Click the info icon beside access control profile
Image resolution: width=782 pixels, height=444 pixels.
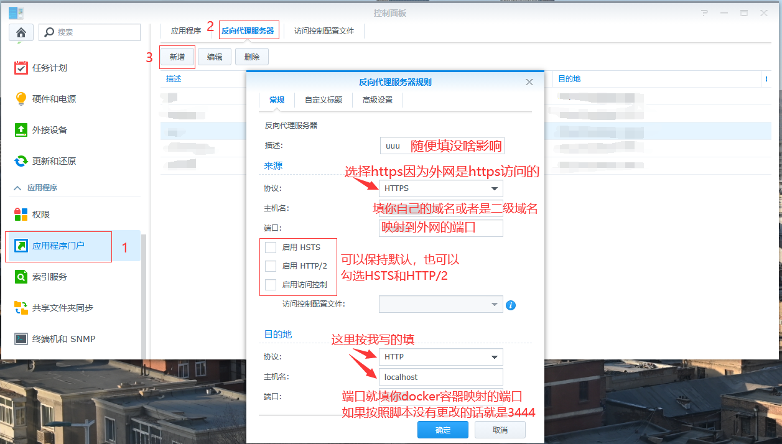pos(511,305)
